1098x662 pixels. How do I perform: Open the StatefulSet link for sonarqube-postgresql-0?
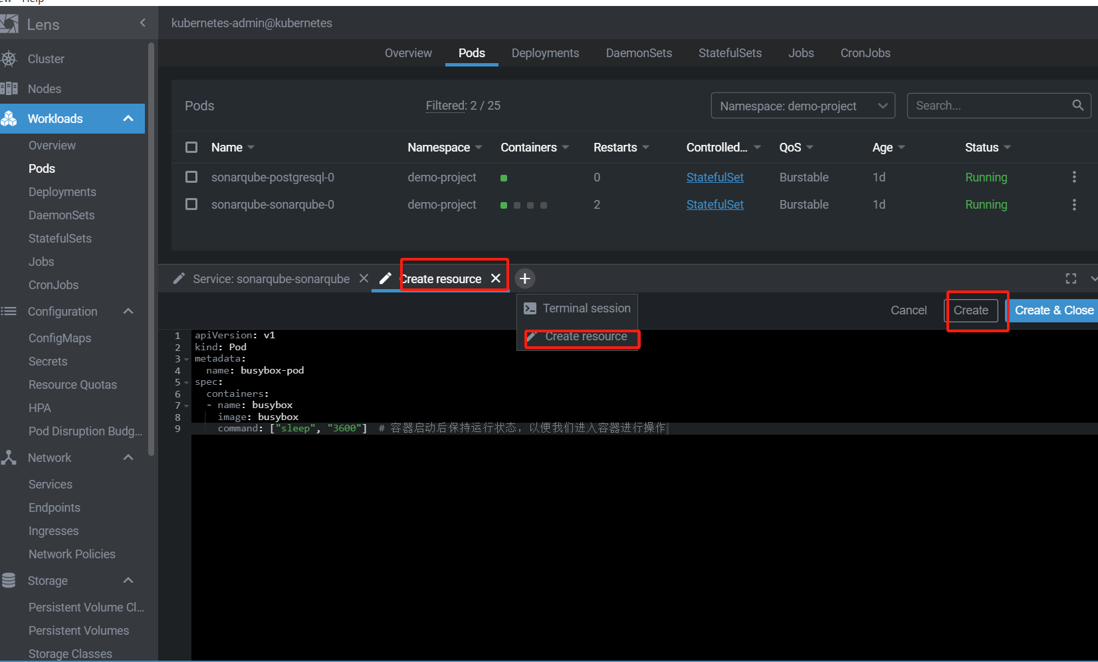[714, 177]
